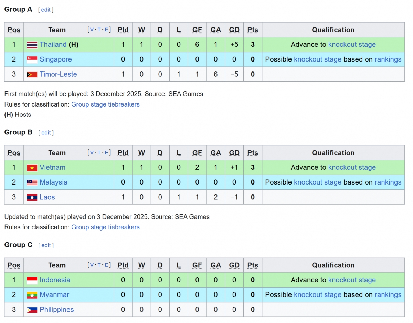Open Group A tiebreakers rules link
The image size is (413, 323).
coord(105,104)
